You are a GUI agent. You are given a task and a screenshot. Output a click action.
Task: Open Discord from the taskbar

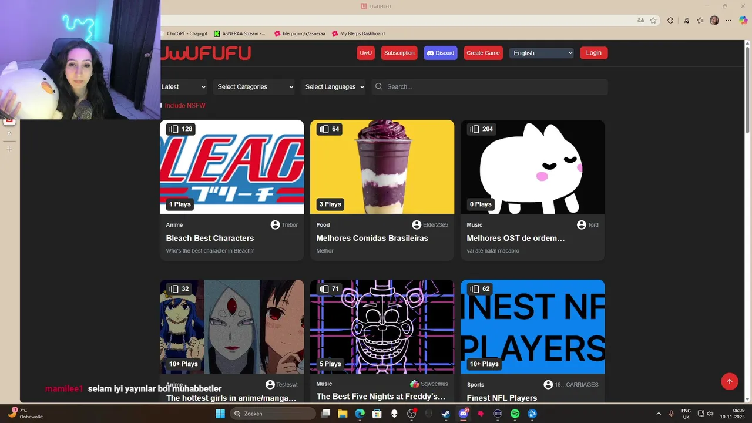[x=464, y=414]
